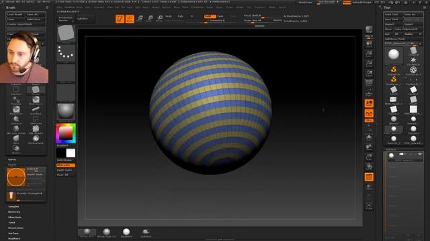This screenshot has height=241, width=430.
Task: Expand the Surface section
Action: [x=13, y=234]
